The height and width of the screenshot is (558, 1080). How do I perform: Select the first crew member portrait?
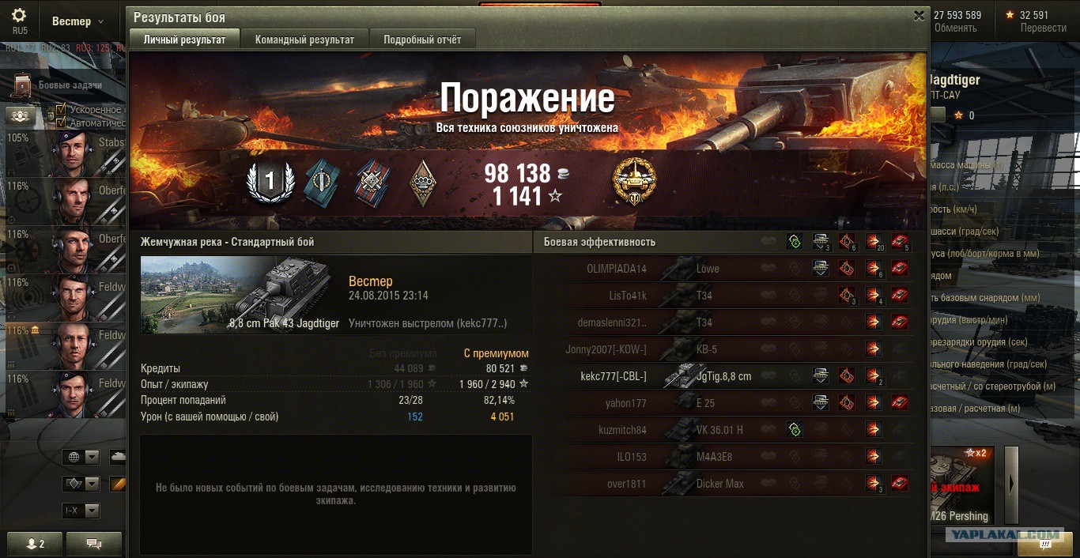click(x=73, y=153)
